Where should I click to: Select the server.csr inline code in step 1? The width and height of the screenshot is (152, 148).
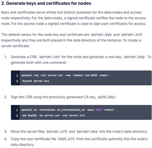pyautogui.click(x=50, y=57)
